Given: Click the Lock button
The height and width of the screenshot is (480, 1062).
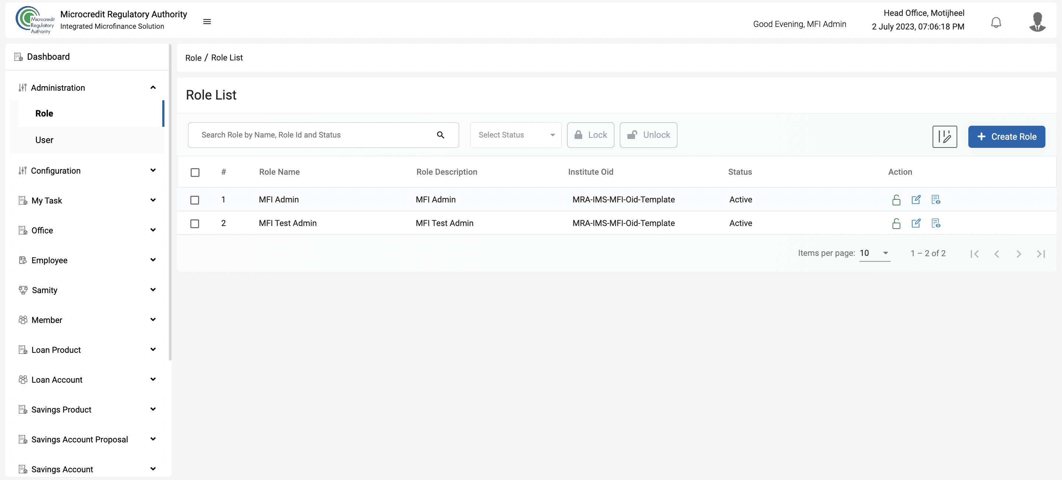Looking at the screenshot, I should click(x=590, y=135).
